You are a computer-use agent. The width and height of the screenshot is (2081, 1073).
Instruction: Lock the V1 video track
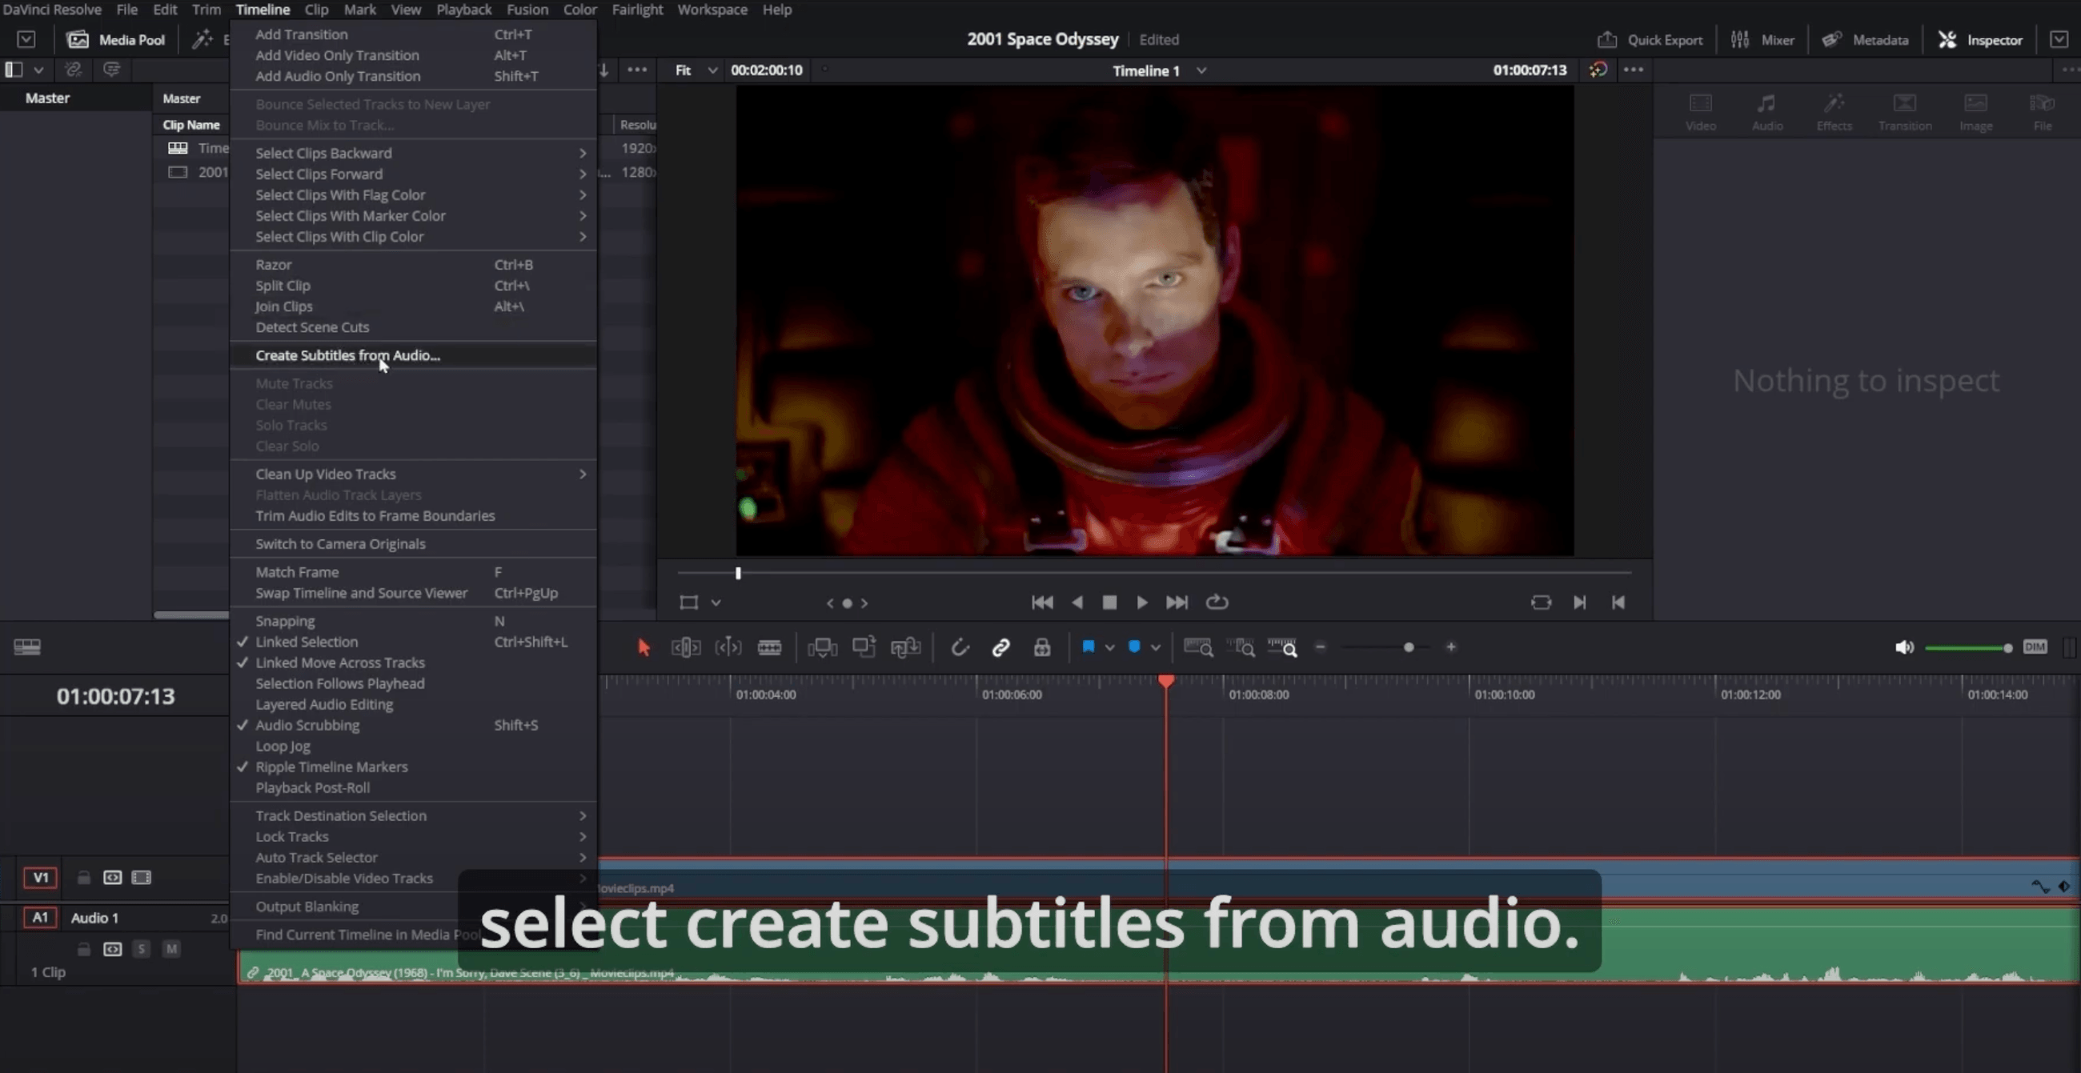[x=83, y=877]
